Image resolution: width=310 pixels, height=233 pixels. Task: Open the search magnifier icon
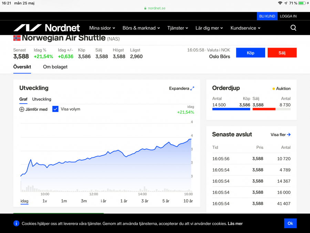[x=293, y=28]
